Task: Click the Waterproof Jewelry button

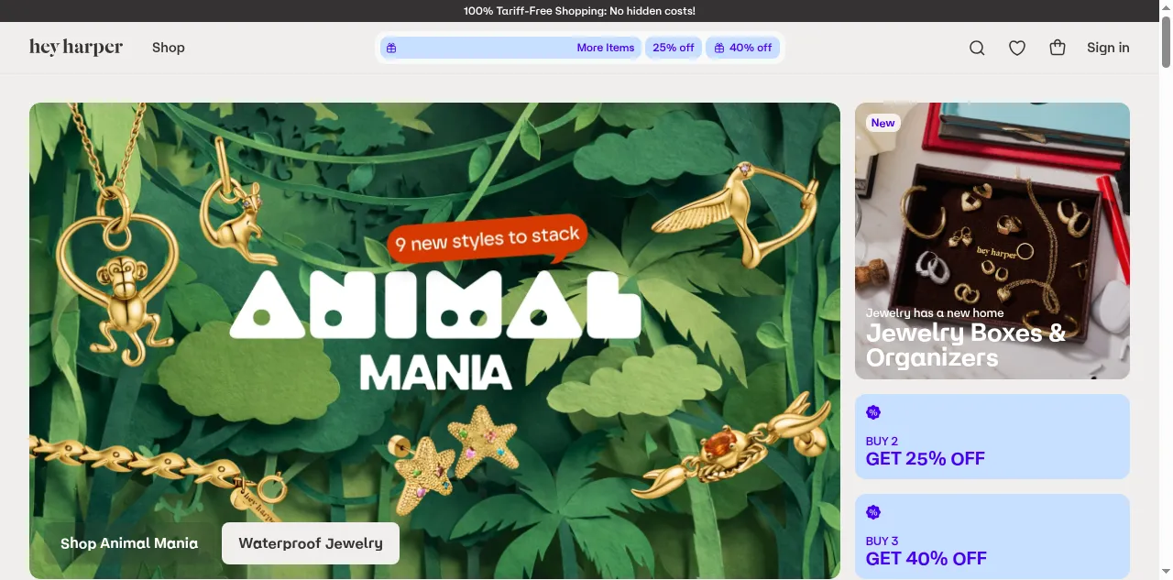Action: [x=311, y=543]
